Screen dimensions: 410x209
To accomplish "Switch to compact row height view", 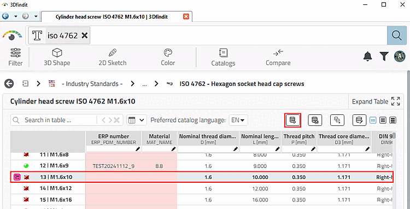I will [383, 120].
